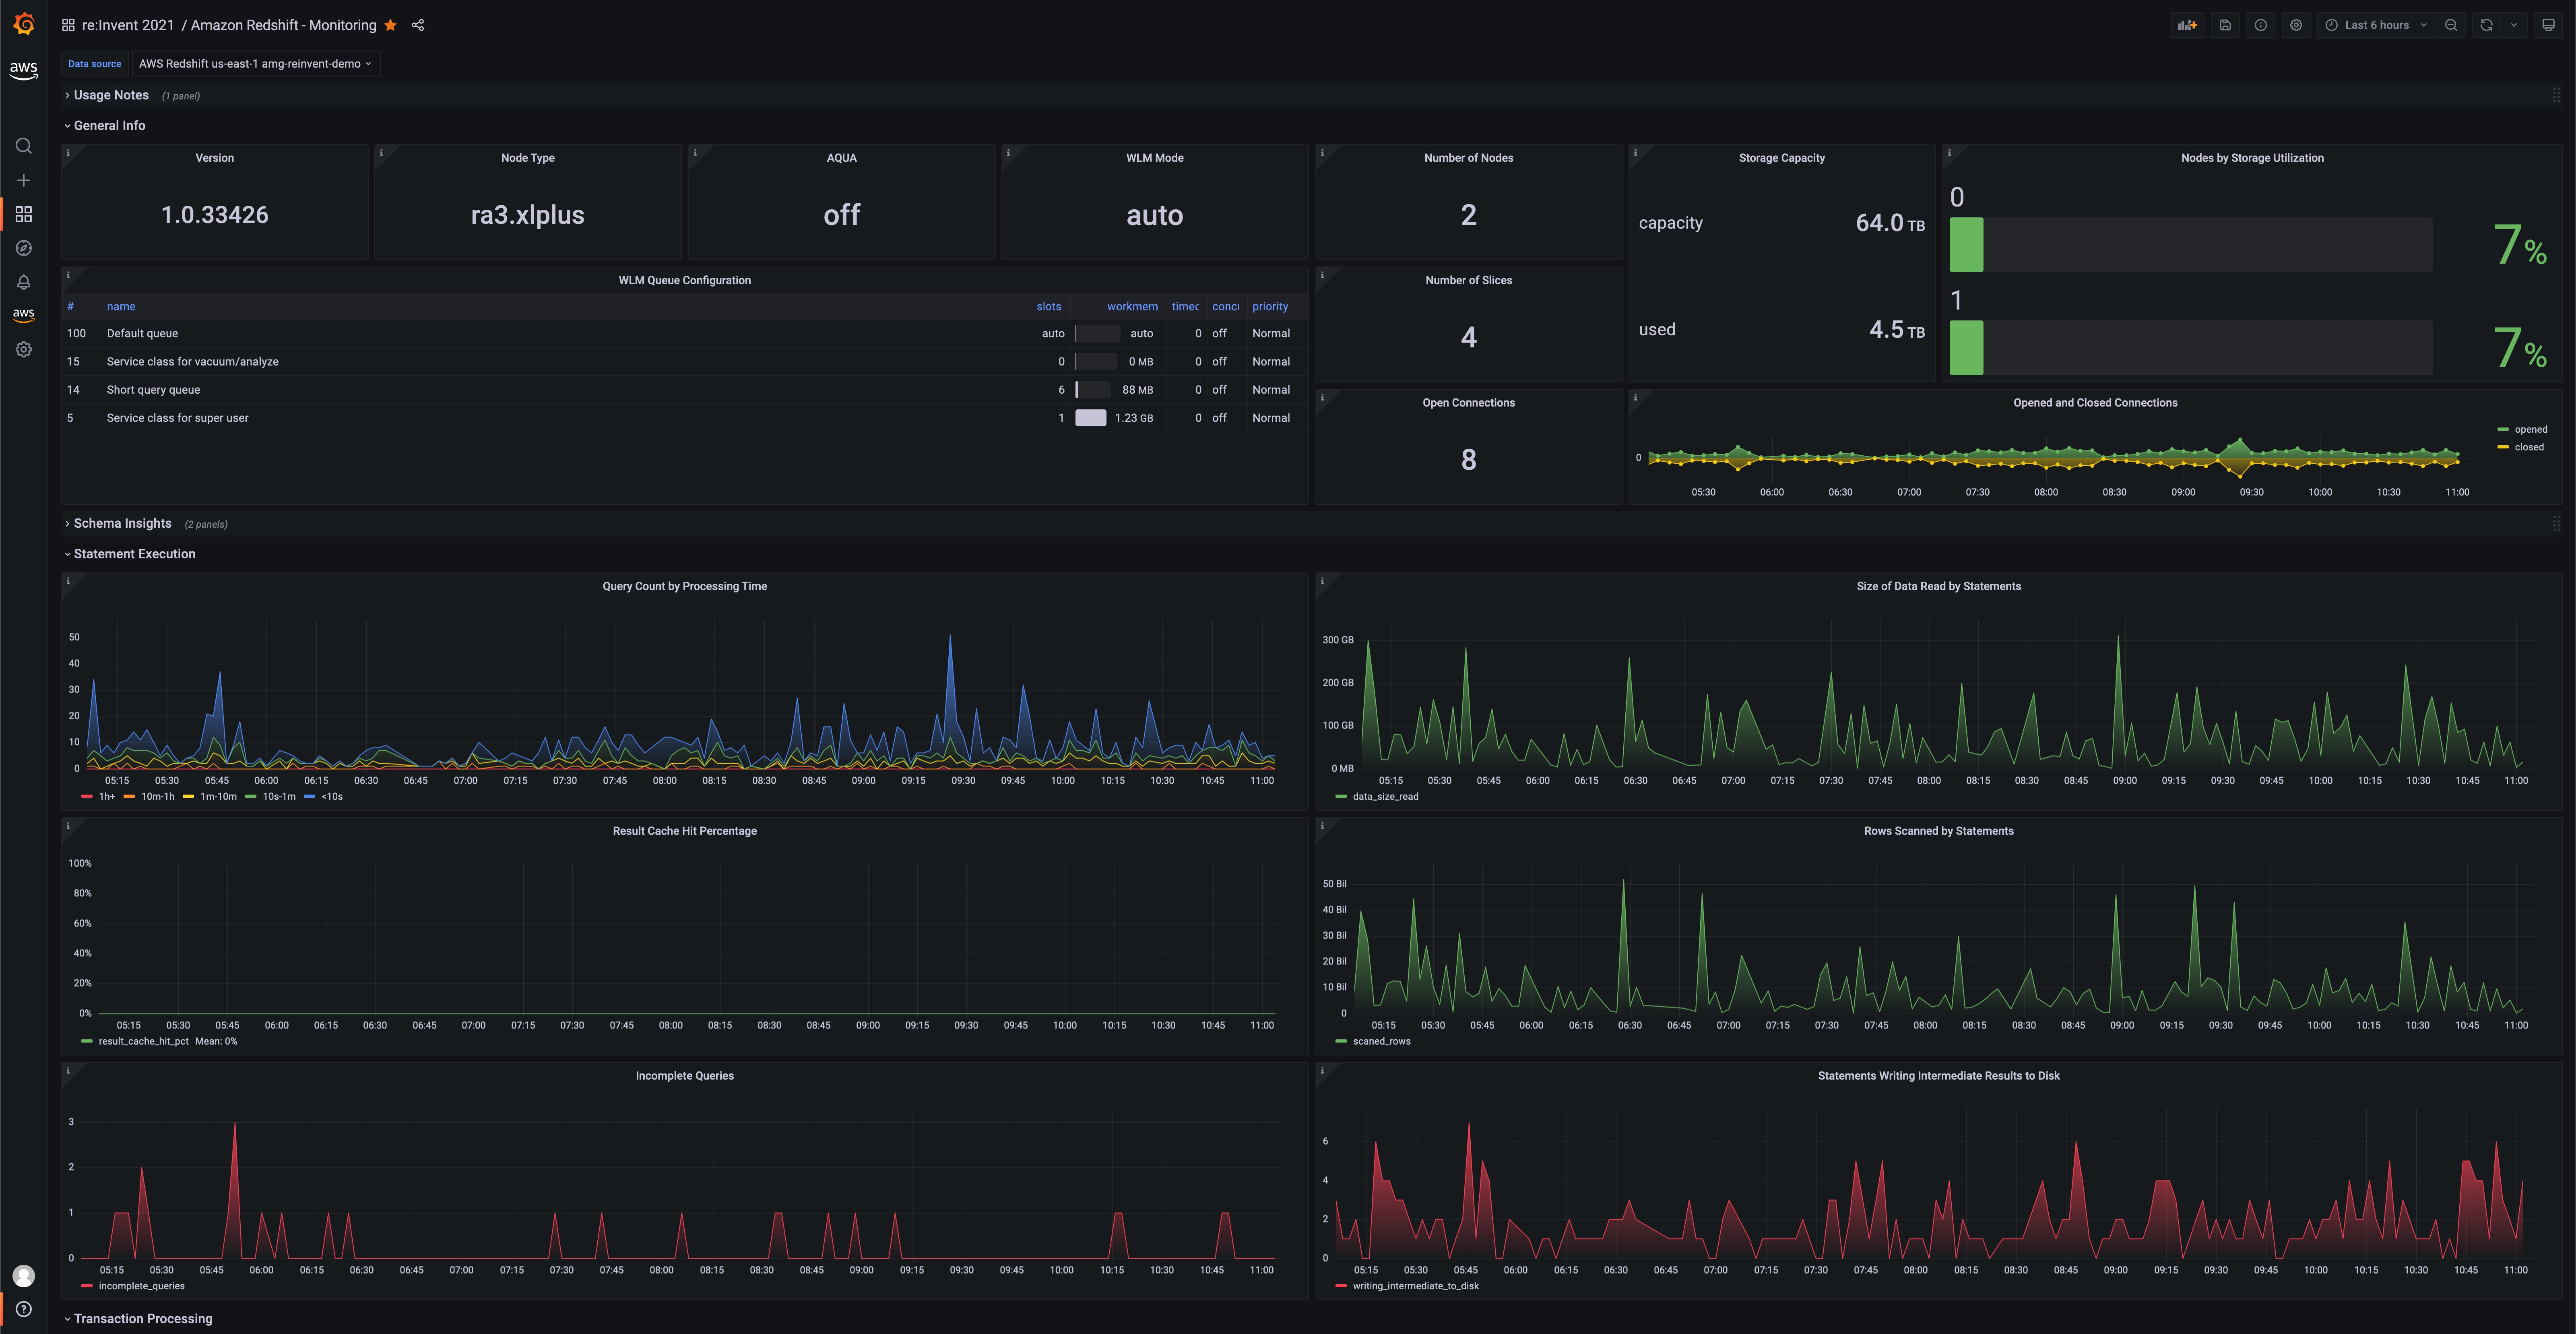This screenshot has width=2576, height=1334.
Task: Open the Configuration gear in the sidebar
Action: click(x=24, y=349)
